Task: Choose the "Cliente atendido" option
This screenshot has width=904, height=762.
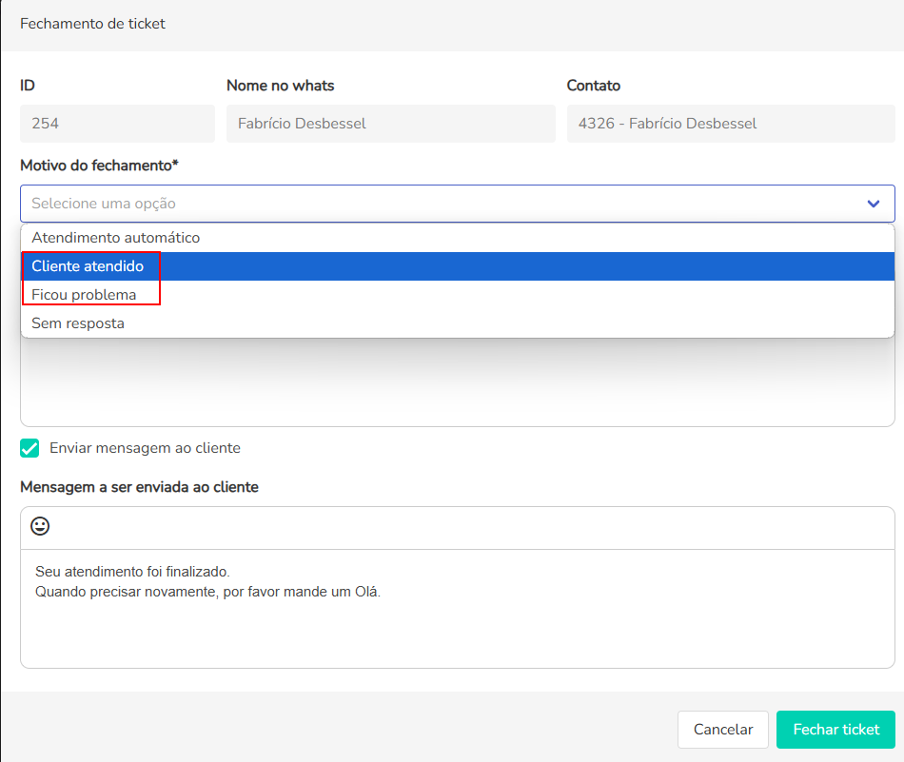Action: pyautogui.click(x=88, y=266)
